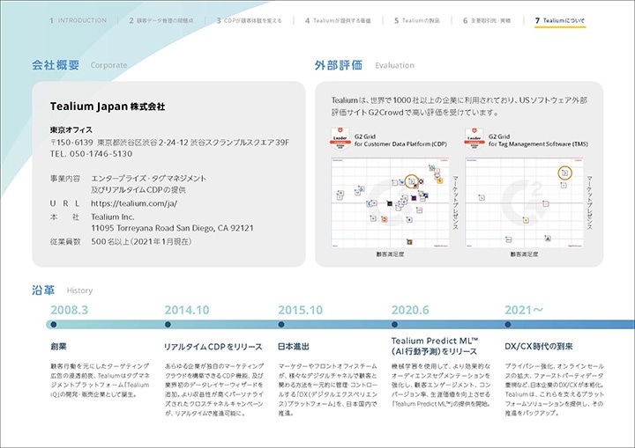Screen dimensions: 635x448
Task: Click the G2 Leader badge for TMS
Action: tap(474, 138)
